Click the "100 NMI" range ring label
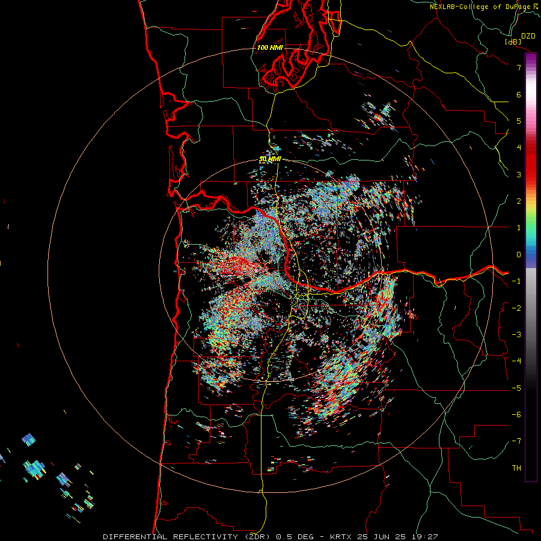 270,47
